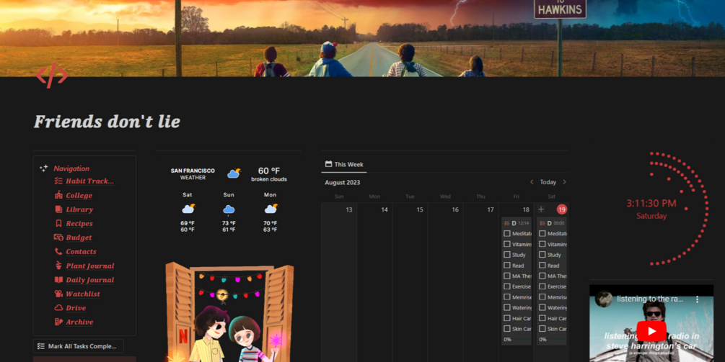This screenshot has width=725, height=362.
Task: Click the calendar icon on This Week tab
Action: tap(328, 164)
